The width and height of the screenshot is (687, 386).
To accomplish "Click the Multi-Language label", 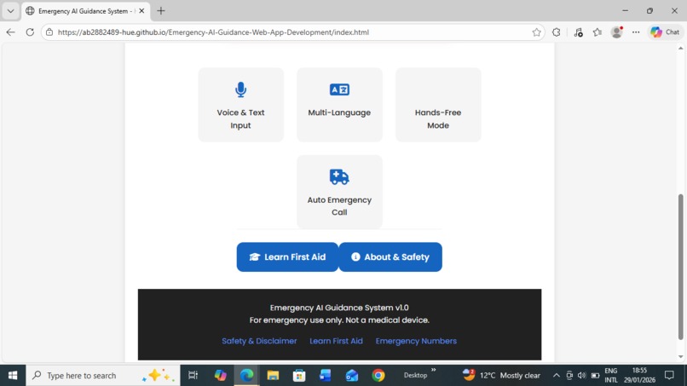I will (339, 112).
